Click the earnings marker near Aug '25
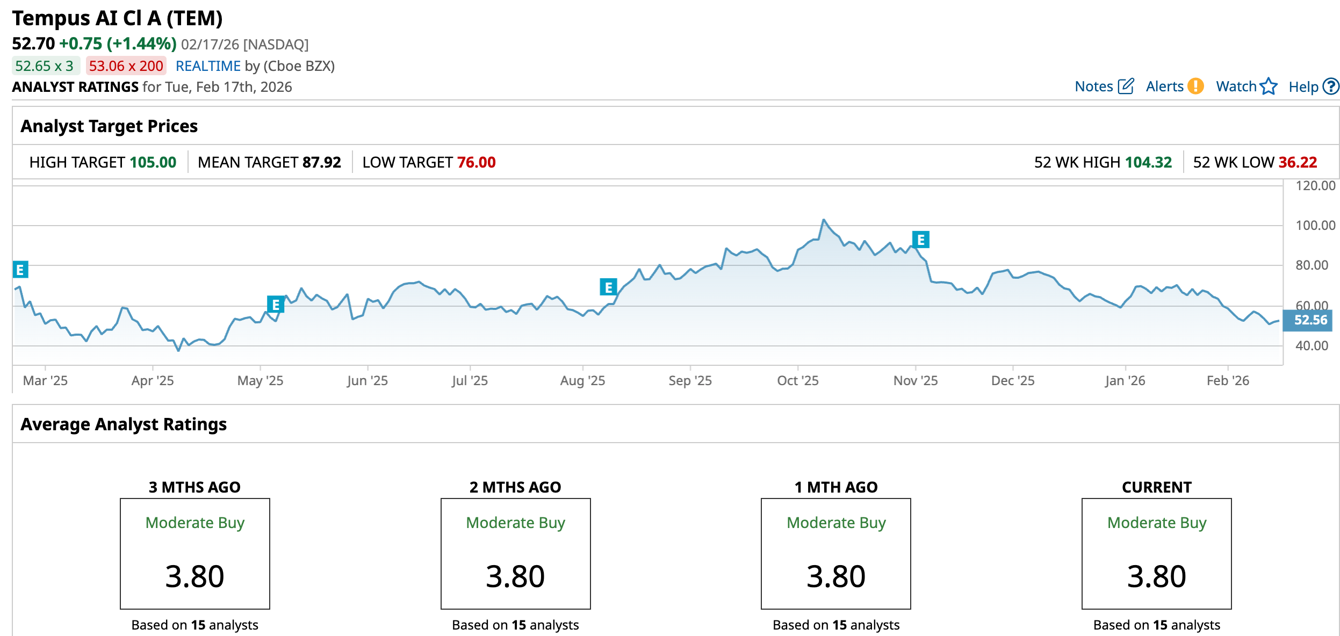This screenshot has width=1340, height=636. coord(608,287)
